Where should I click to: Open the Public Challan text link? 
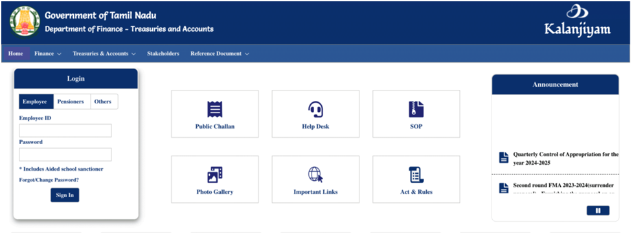pyautogui.click(x=215, y=127)
